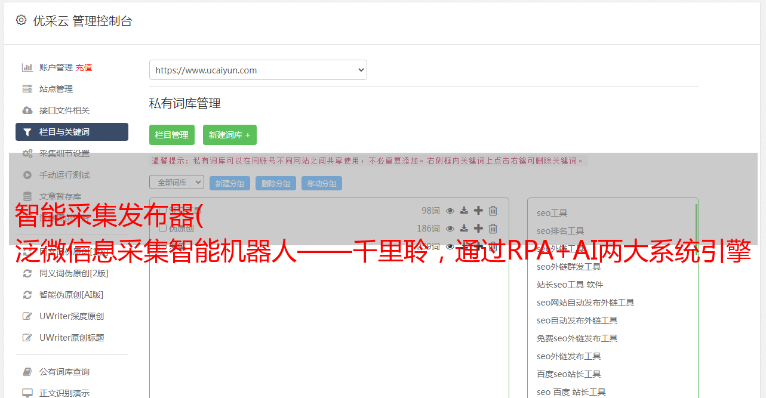This screenshot has width=766, height=398.
Task: Tick the 伪原创 library checkbox
Action: (x=162, y=228)
